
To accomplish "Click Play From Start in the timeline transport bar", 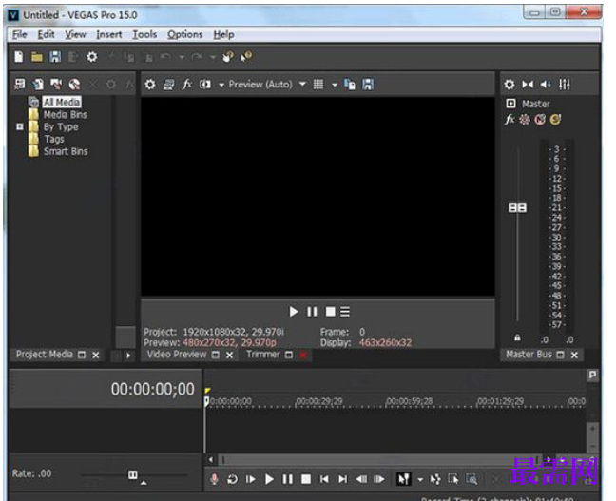I will (250, 479).
